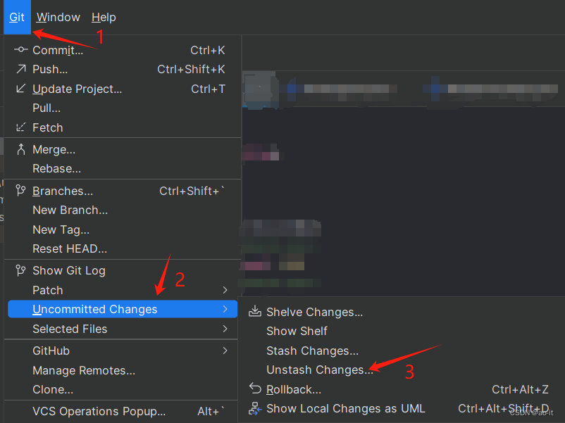
Task: Click the Shelve Changes tray icon
Action: (x=255, y=311)
